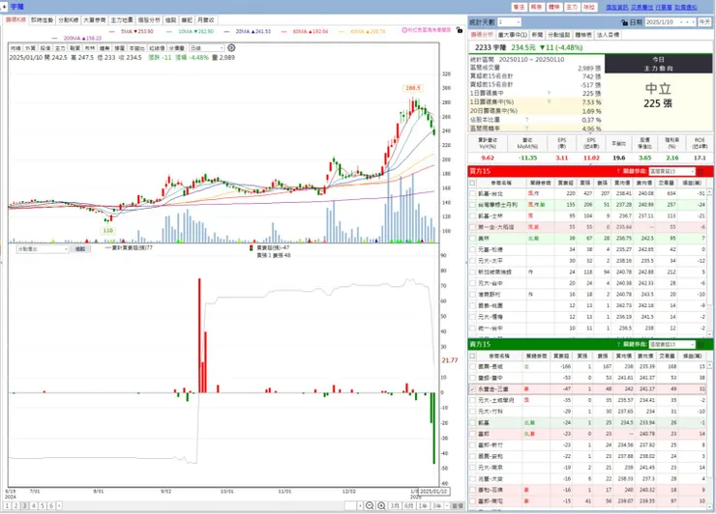Click the red 看法 button at the top
The image size is (716, 514).
(x=519, y=7)
